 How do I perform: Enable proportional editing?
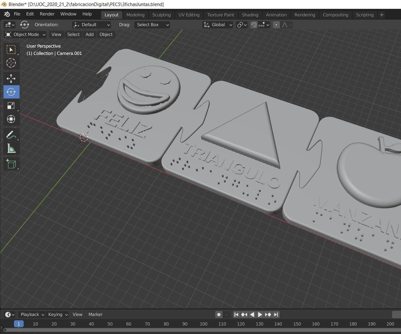(x=276, y=25)
